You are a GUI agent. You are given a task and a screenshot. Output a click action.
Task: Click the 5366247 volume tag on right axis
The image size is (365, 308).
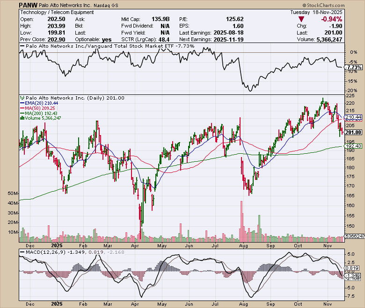[355, 236]
